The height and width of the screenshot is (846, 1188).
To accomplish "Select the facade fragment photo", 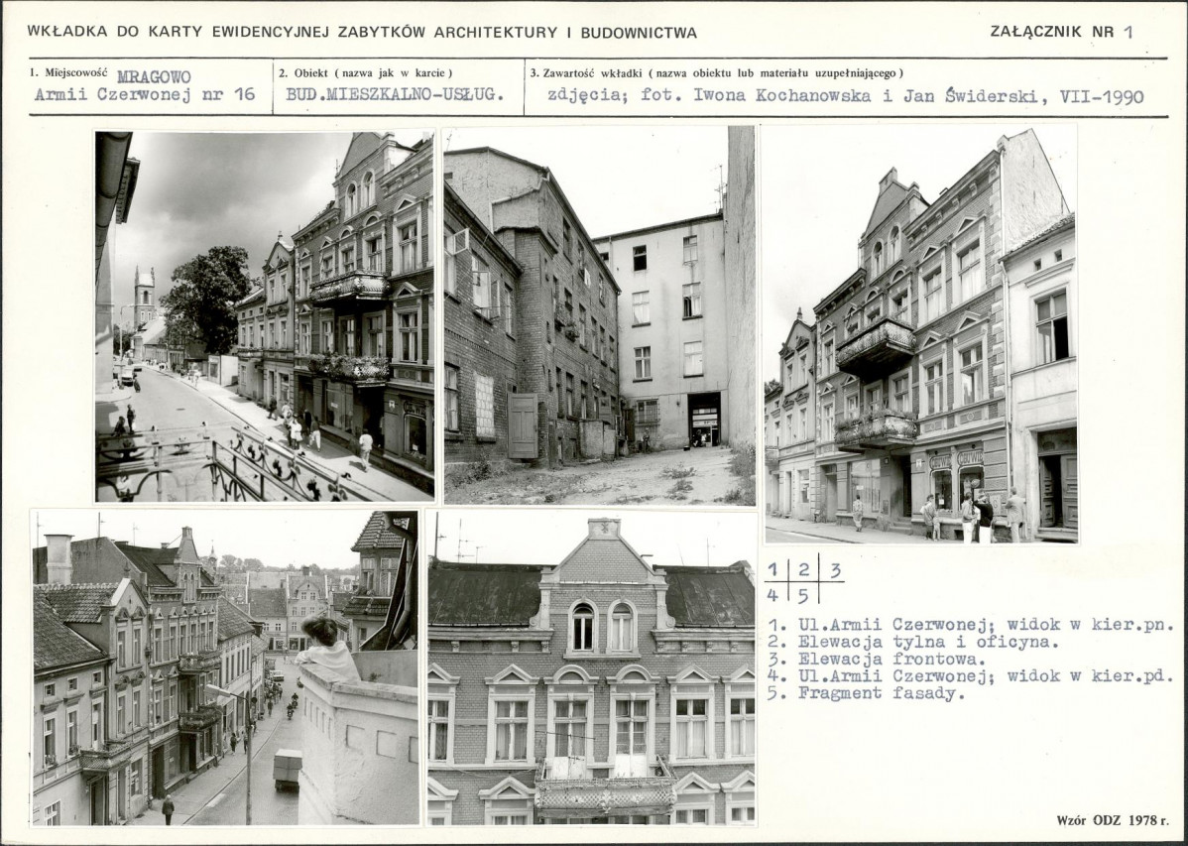I will pyautogui.click(x=592, y=667).
